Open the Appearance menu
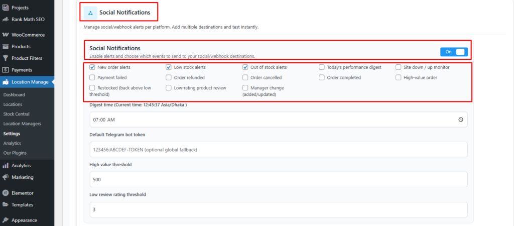Screen dimensions: 514x226 coord(25,220)
